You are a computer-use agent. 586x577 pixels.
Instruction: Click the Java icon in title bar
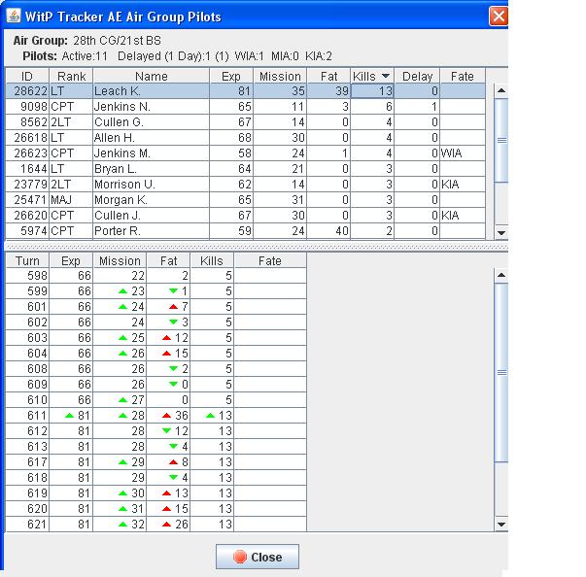(x=14, y=16)
